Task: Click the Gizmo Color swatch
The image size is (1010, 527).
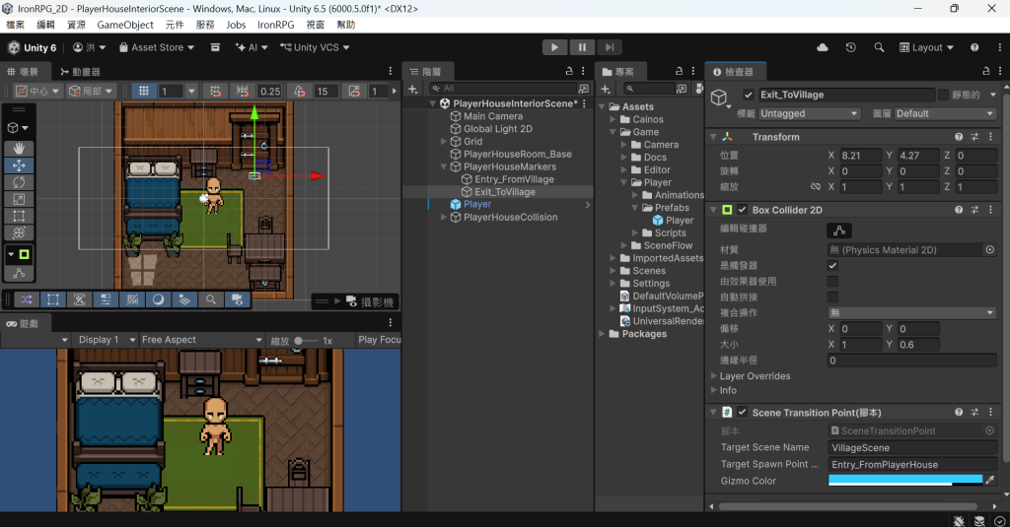Action: tap(905, 480)
